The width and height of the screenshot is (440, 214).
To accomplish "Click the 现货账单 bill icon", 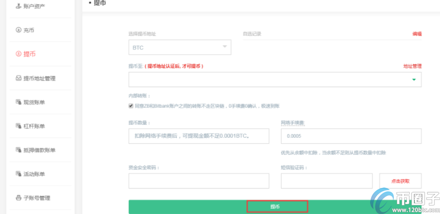I will pos(19,102).
